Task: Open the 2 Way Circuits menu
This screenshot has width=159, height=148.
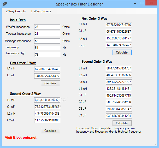Action: coord(16,11)
